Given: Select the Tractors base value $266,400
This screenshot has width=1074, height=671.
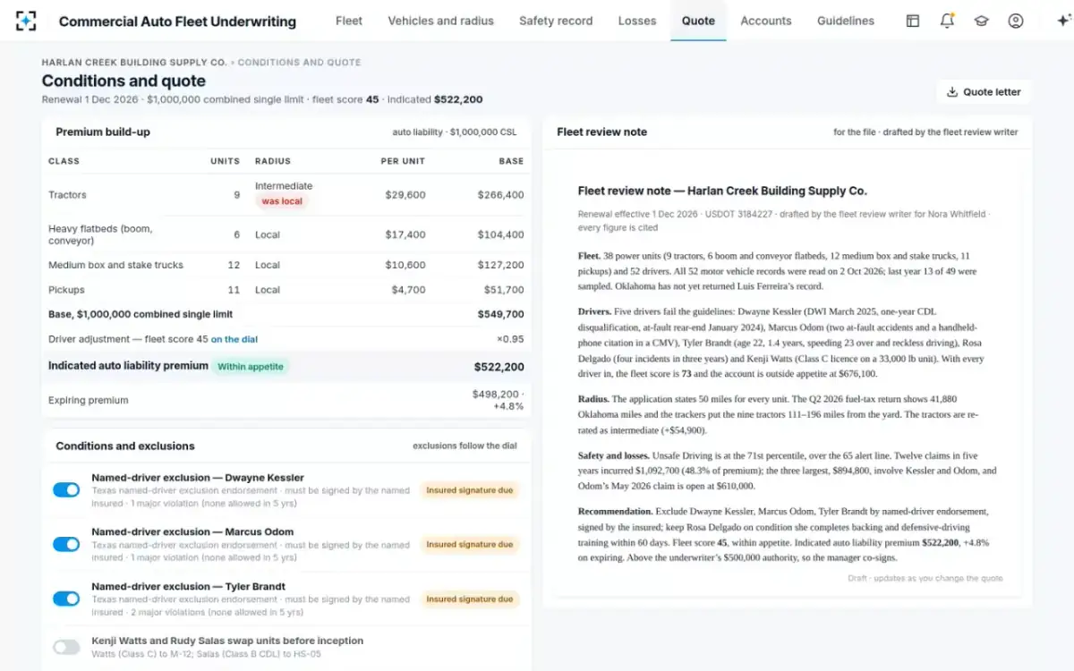Looking at the screenshot, I should tap(501, 194).
